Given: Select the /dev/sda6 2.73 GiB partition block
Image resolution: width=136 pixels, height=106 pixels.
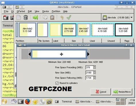Looking at the screenshot, I should pos(69,30).
